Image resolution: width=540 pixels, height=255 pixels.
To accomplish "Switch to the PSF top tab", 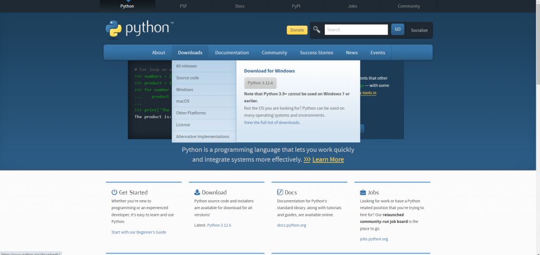I will point(184,6).
